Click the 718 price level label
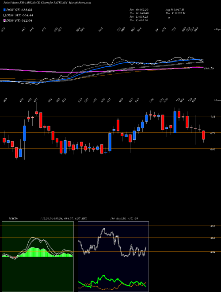This screenshot has height=292, width=221. coord(213,116)
